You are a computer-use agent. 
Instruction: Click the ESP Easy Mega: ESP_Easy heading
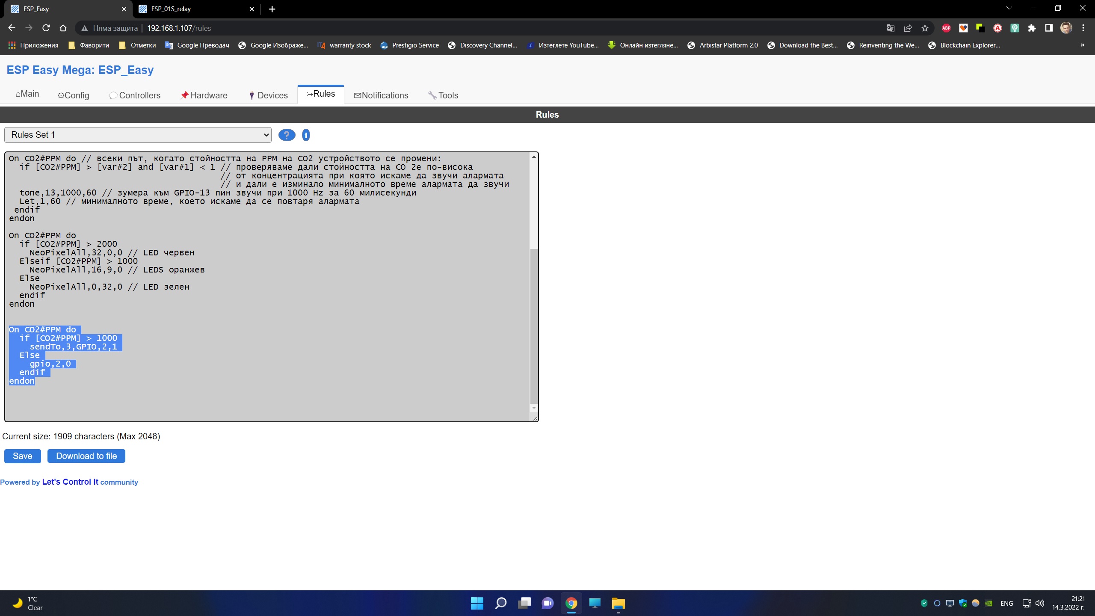click(80, 70)
